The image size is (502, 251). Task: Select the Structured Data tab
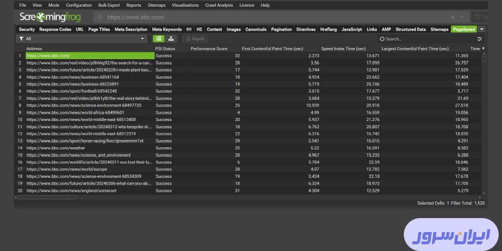point(411,29)
